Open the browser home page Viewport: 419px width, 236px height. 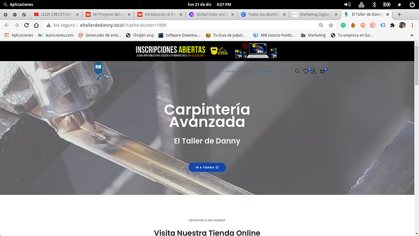(x=36, y=25)
